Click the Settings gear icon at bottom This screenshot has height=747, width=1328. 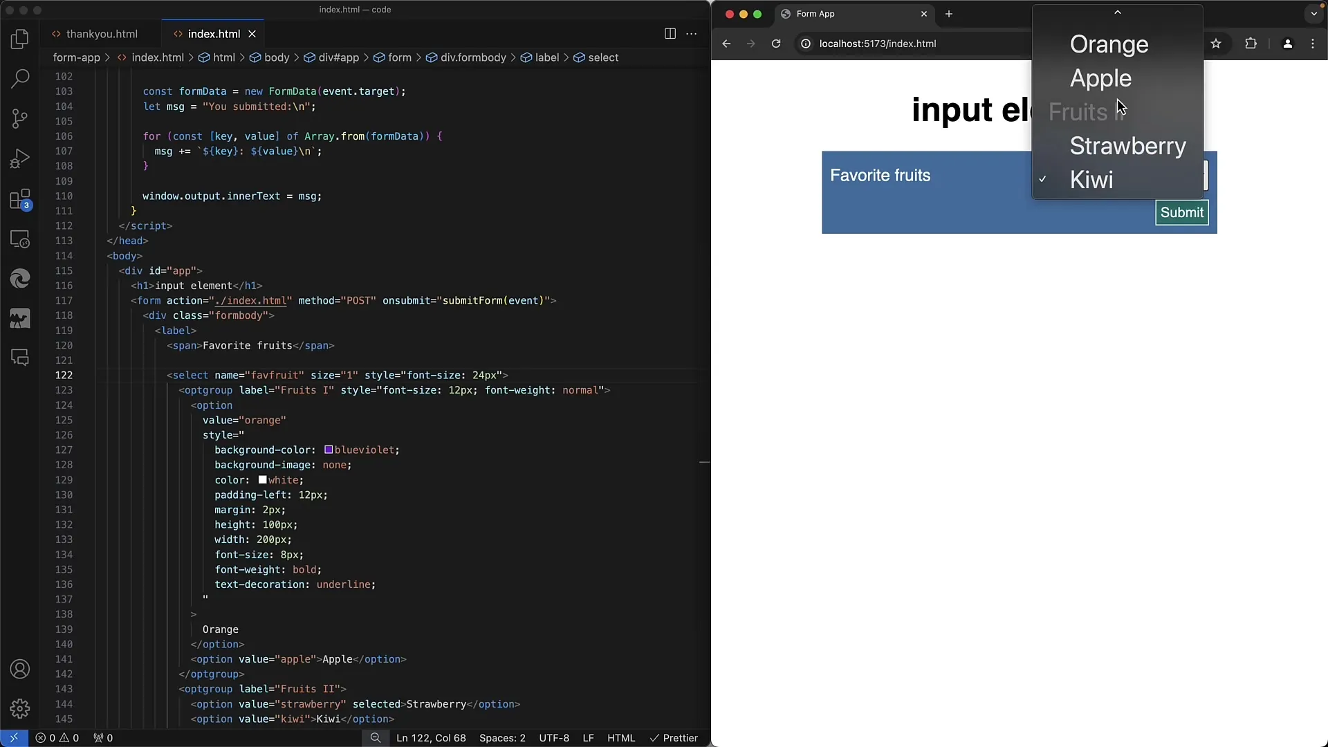click(20, 710)
